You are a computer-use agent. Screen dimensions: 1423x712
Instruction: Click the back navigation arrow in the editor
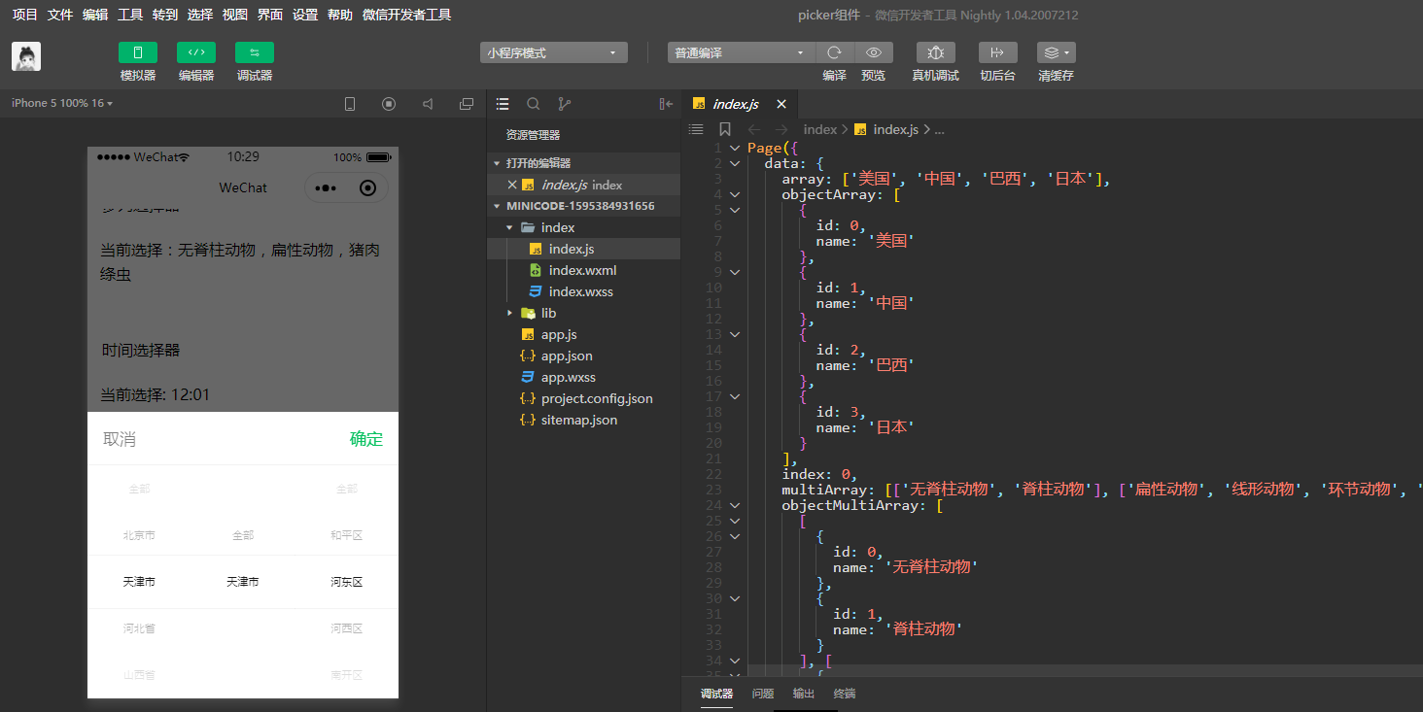[754, 129]
